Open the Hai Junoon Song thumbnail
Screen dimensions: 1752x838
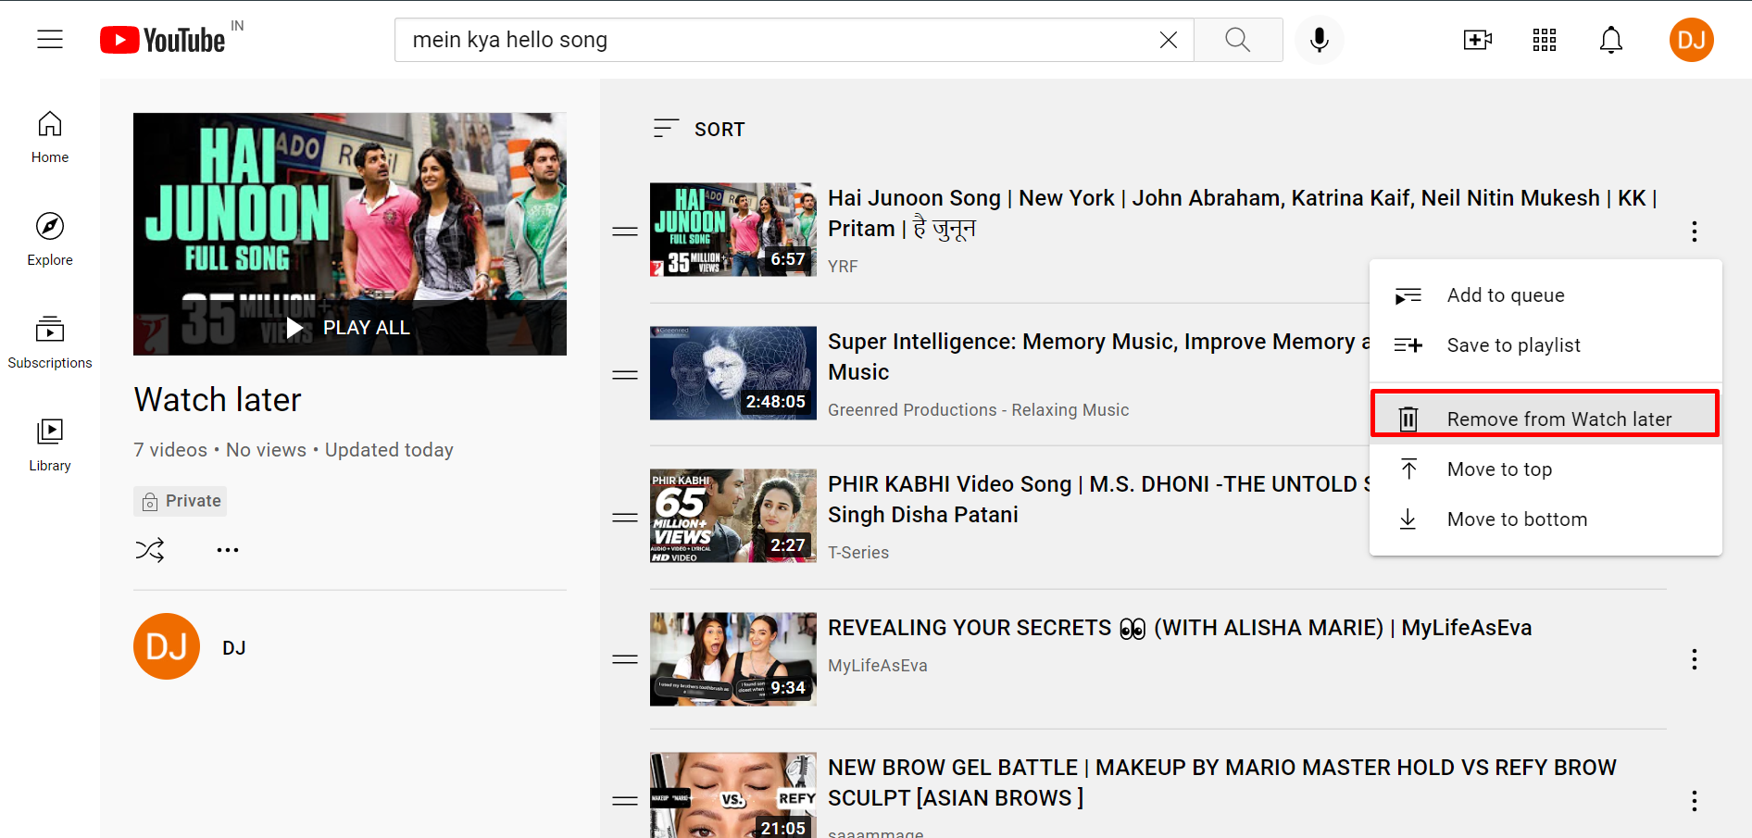[x=733, y=230]
